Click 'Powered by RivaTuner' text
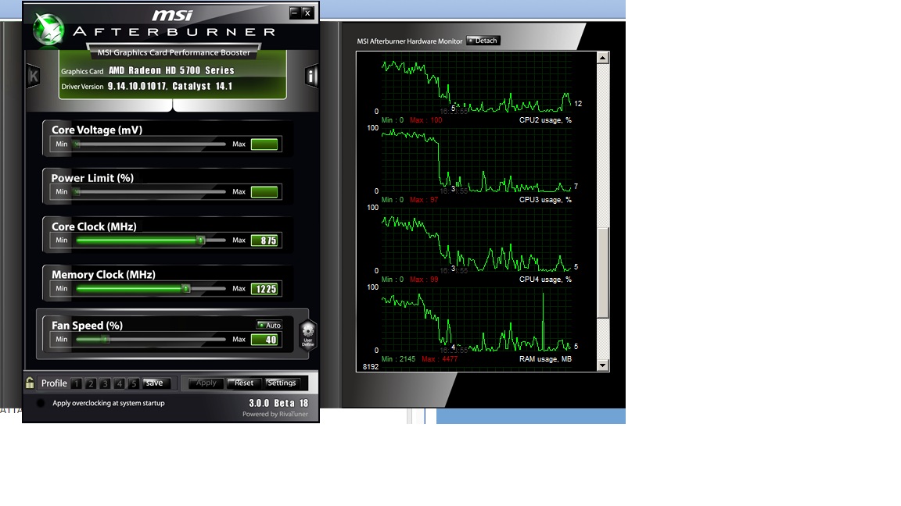This screenshot has width=901, height=506. (275, 414)
